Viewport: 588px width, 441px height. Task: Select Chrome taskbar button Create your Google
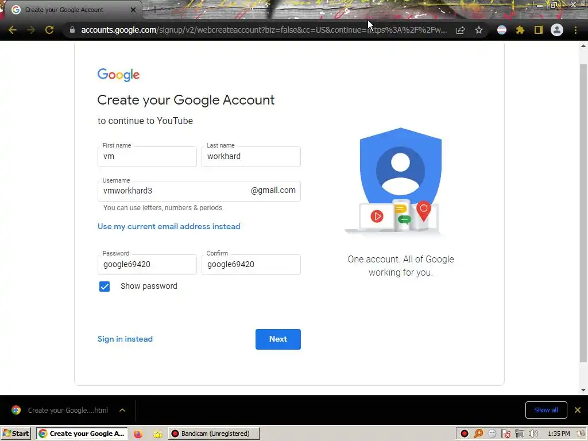tap(82, 434)
